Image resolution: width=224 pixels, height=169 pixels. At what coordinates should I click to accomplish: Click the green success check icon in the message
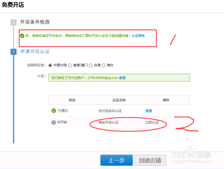click(22, 36)
